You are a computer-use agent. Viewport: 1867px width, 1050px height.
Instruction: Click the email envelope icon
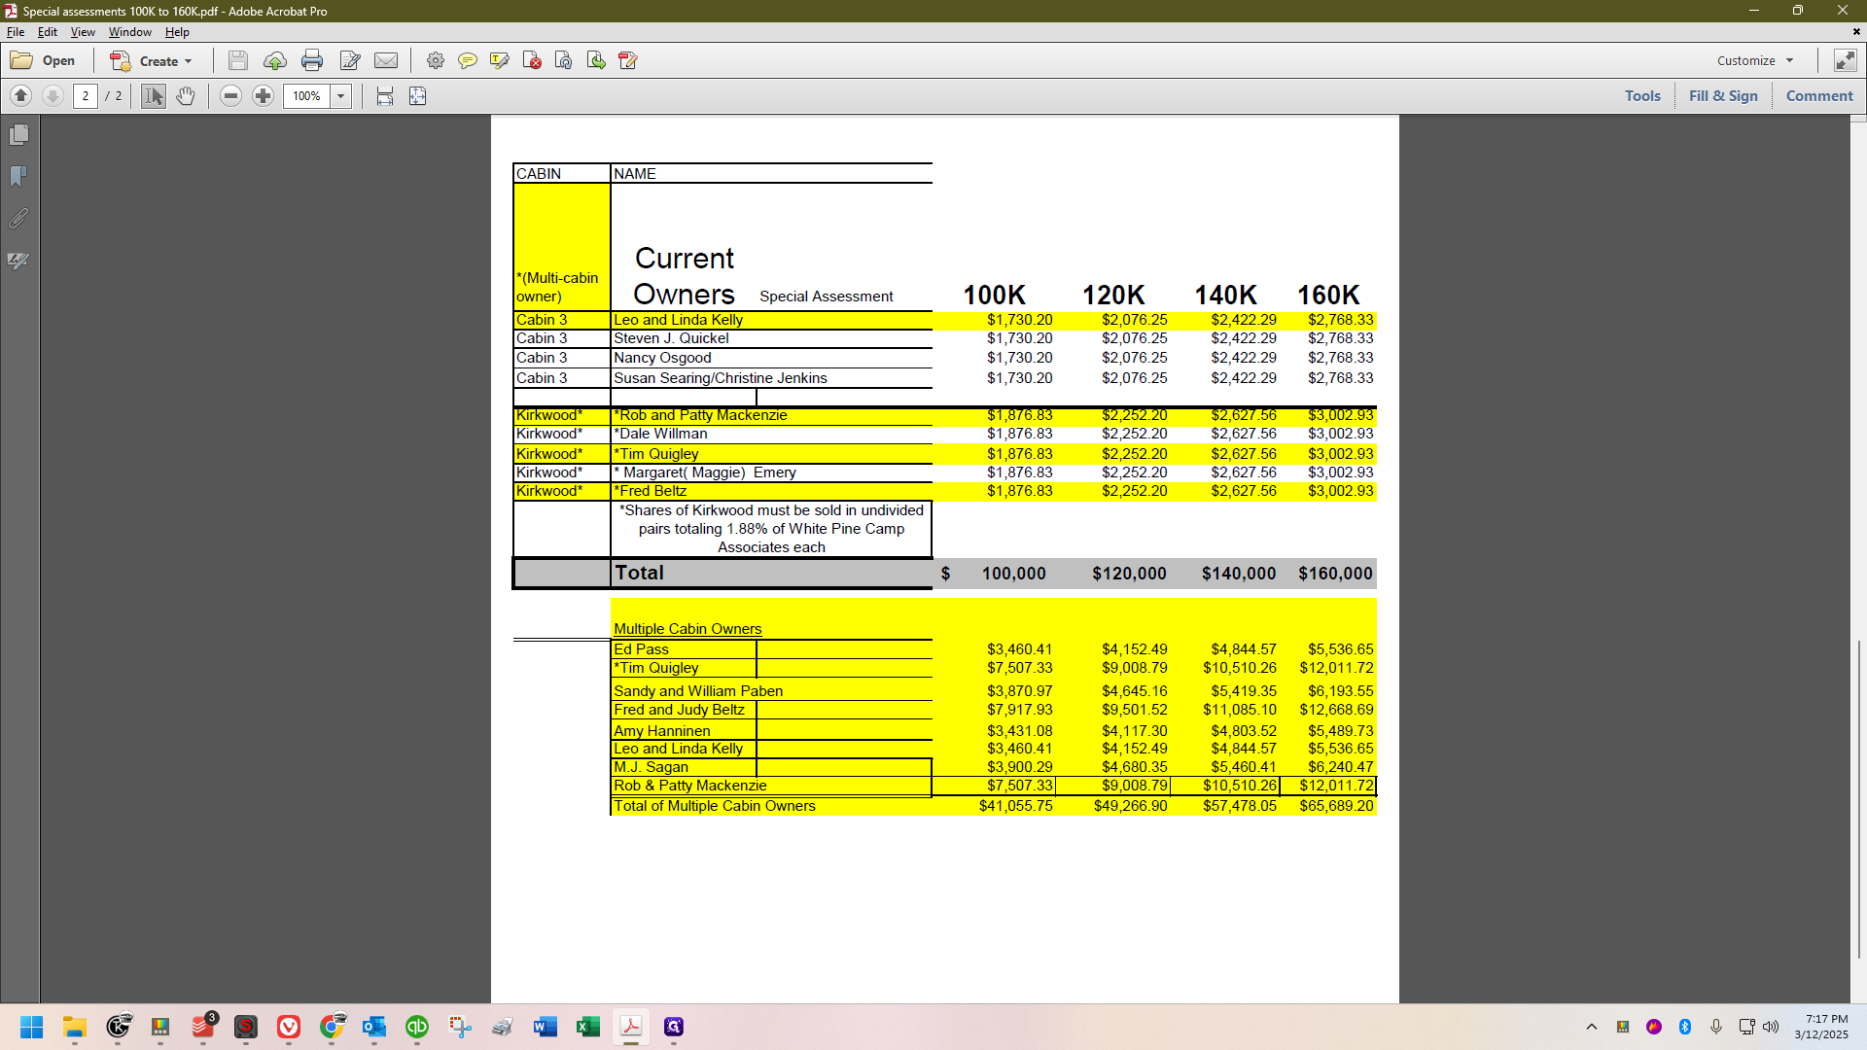[386, 60]
